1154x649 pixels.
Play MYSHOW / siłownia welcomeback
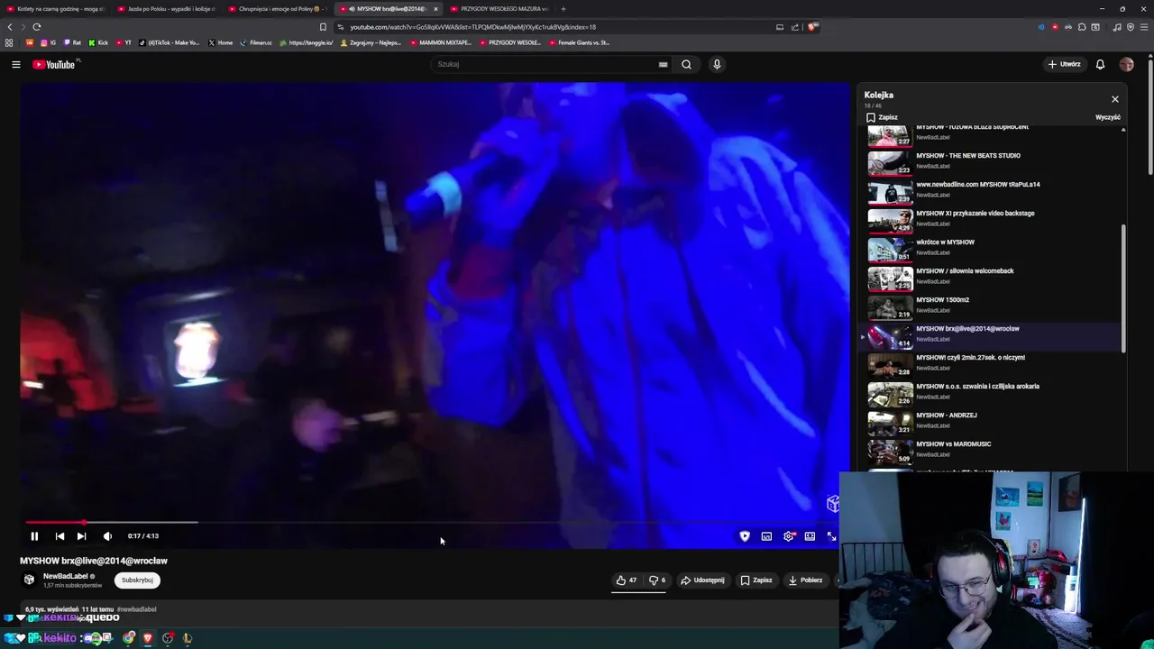pyautogui.click(x=992, y=278)
